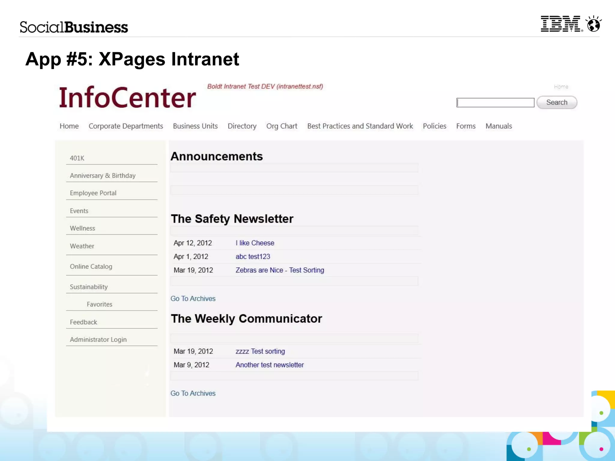
Task: Open Favorites in the sidebar
Action: [99, 304]
